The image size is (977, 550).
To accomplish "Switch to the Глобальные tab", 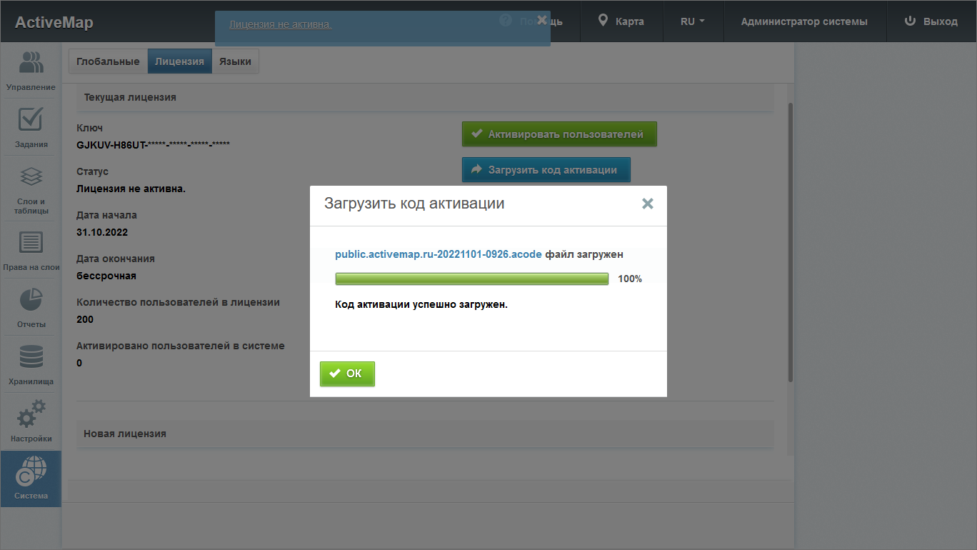I will pos(108,61).
